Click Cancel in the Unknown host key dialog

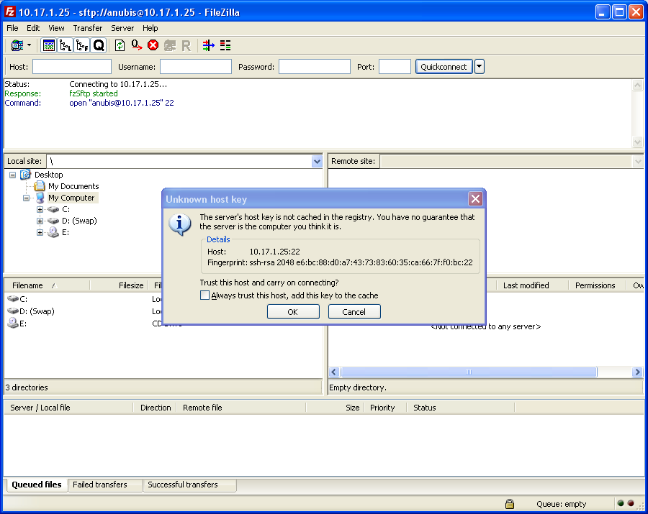pos(354,312)
